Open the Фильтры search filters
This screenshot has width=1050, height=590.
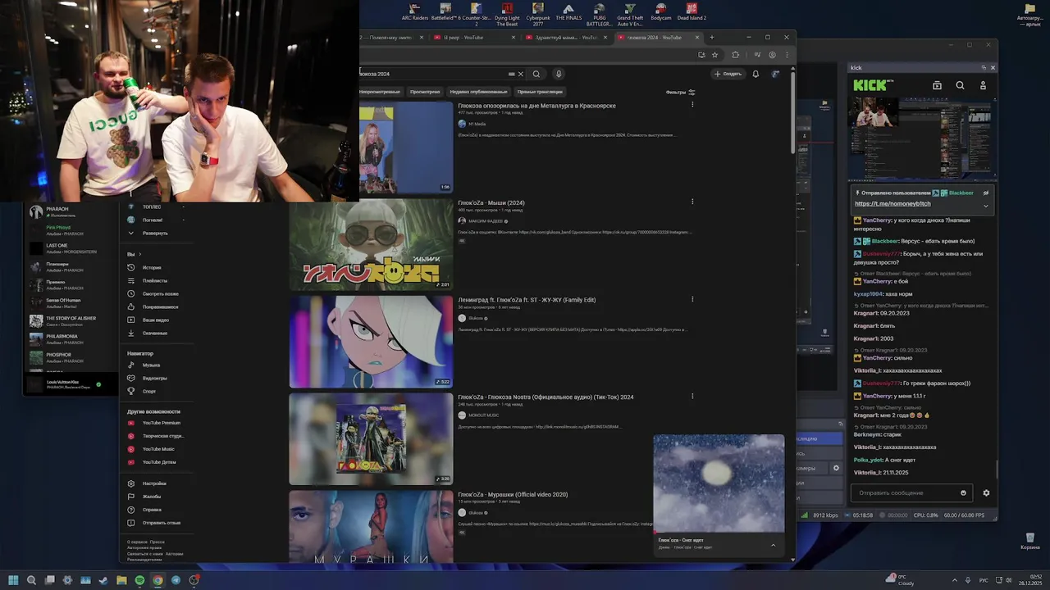point(680,92)
